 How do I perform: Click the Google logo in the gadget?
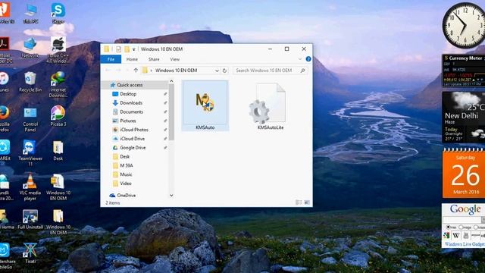pyautogui.click(x=465, y=209)
